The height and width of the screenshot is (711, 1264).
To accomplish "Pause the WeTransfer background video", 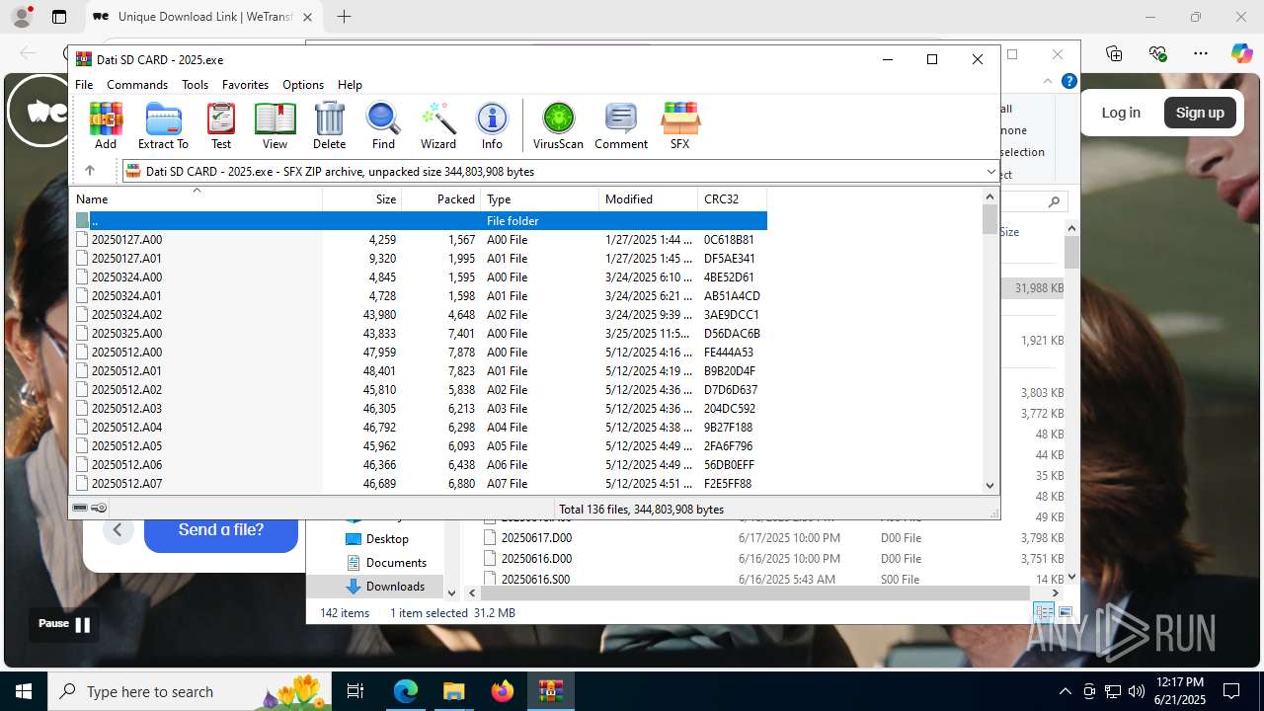I will tap(64, 624).
